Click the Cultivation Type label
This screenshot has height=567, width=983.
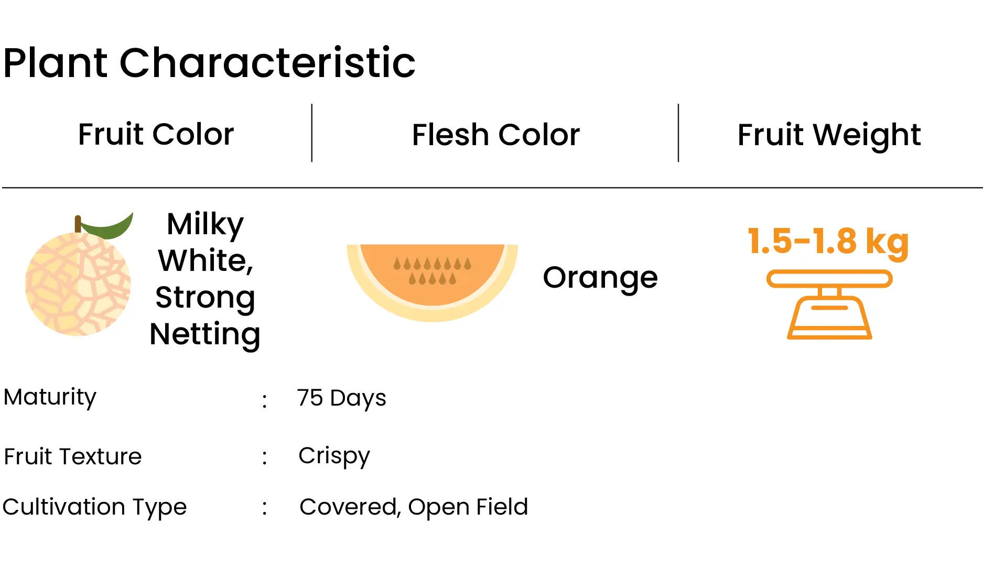tap(94, 508)
